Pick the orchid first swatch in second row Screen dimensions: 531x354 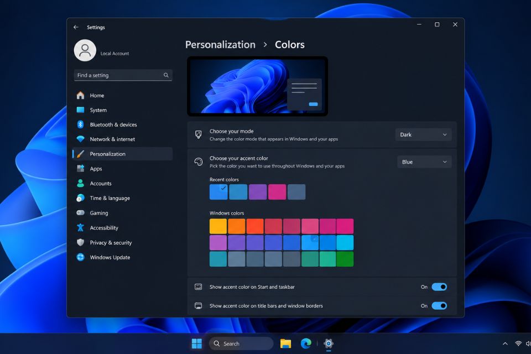[218, 243]
